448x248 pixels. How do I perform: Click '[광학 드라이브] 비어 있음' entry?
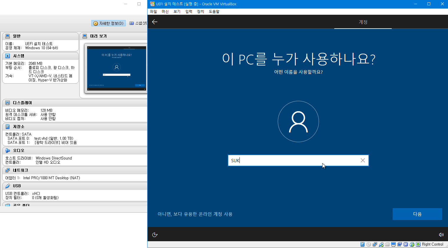pyautogui.click(x=56, y=142)
